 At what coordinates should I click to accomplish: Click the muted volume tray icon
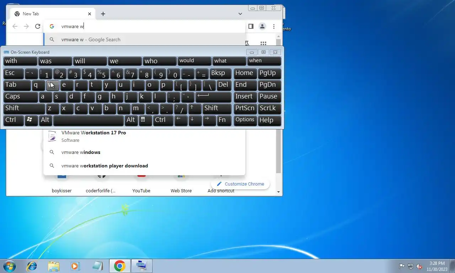click(419, 266)
